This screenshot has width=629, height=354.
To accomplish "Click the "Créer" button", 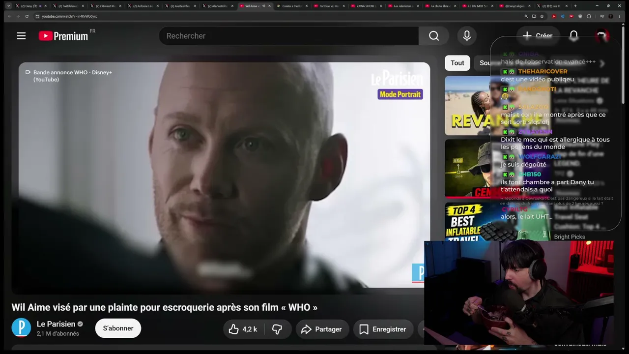I will click(538, 36).
